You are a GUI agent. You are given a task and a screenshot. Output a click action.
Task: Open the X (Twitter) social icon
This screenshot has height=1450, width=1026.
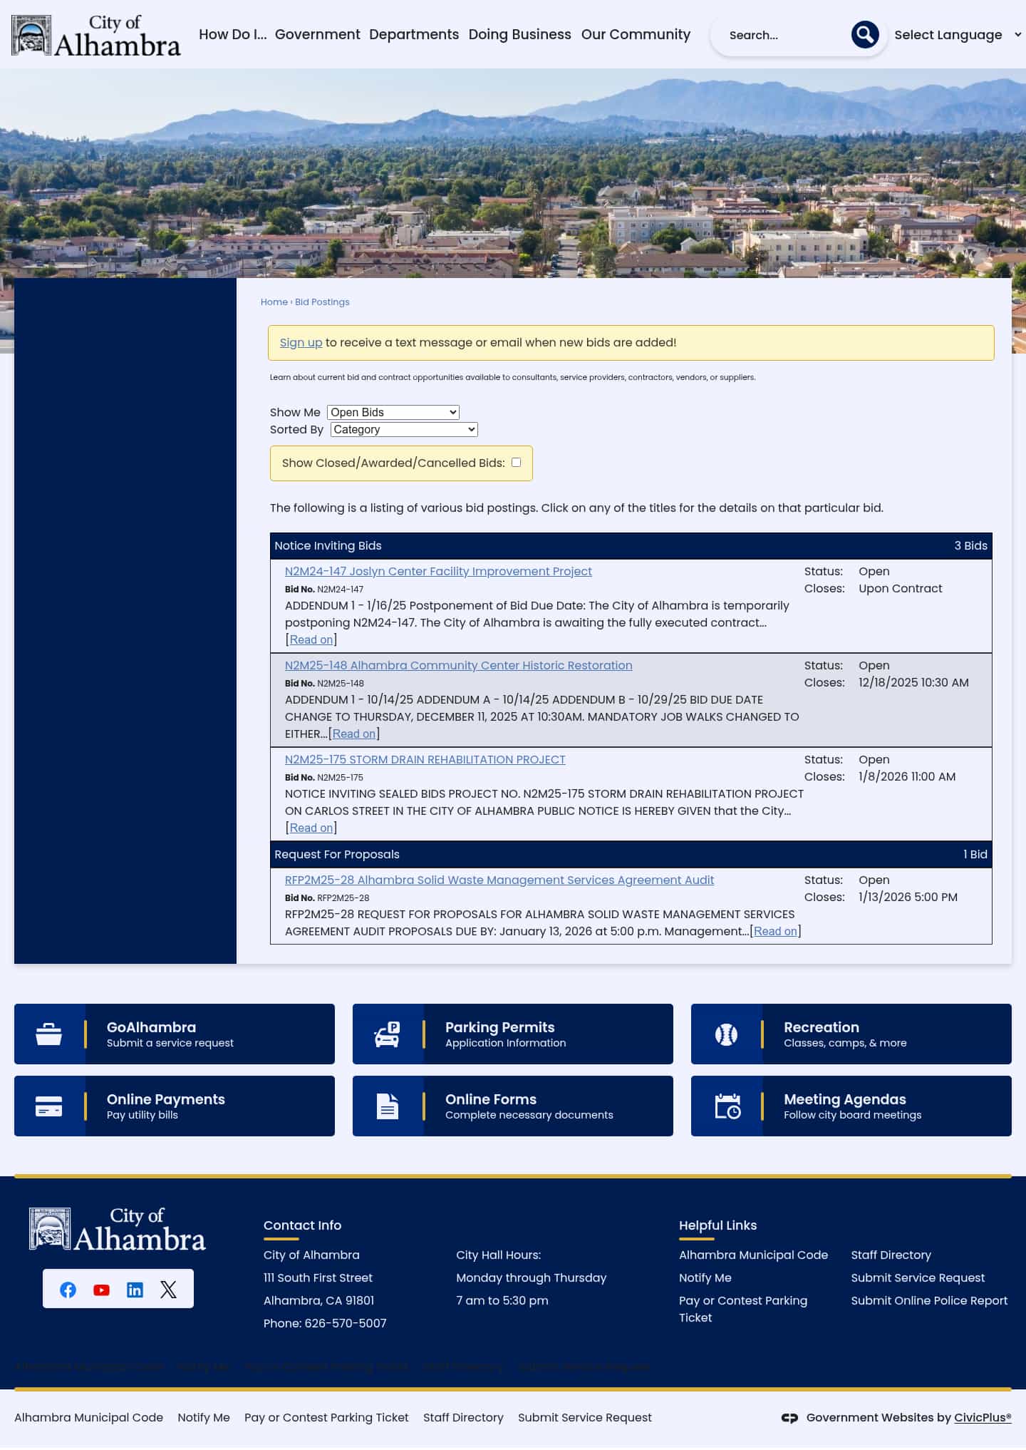pos(168,1290)
